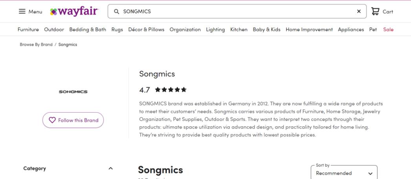Click the search magnifier icon
411x179 pixels.
[x=116, y=11]
